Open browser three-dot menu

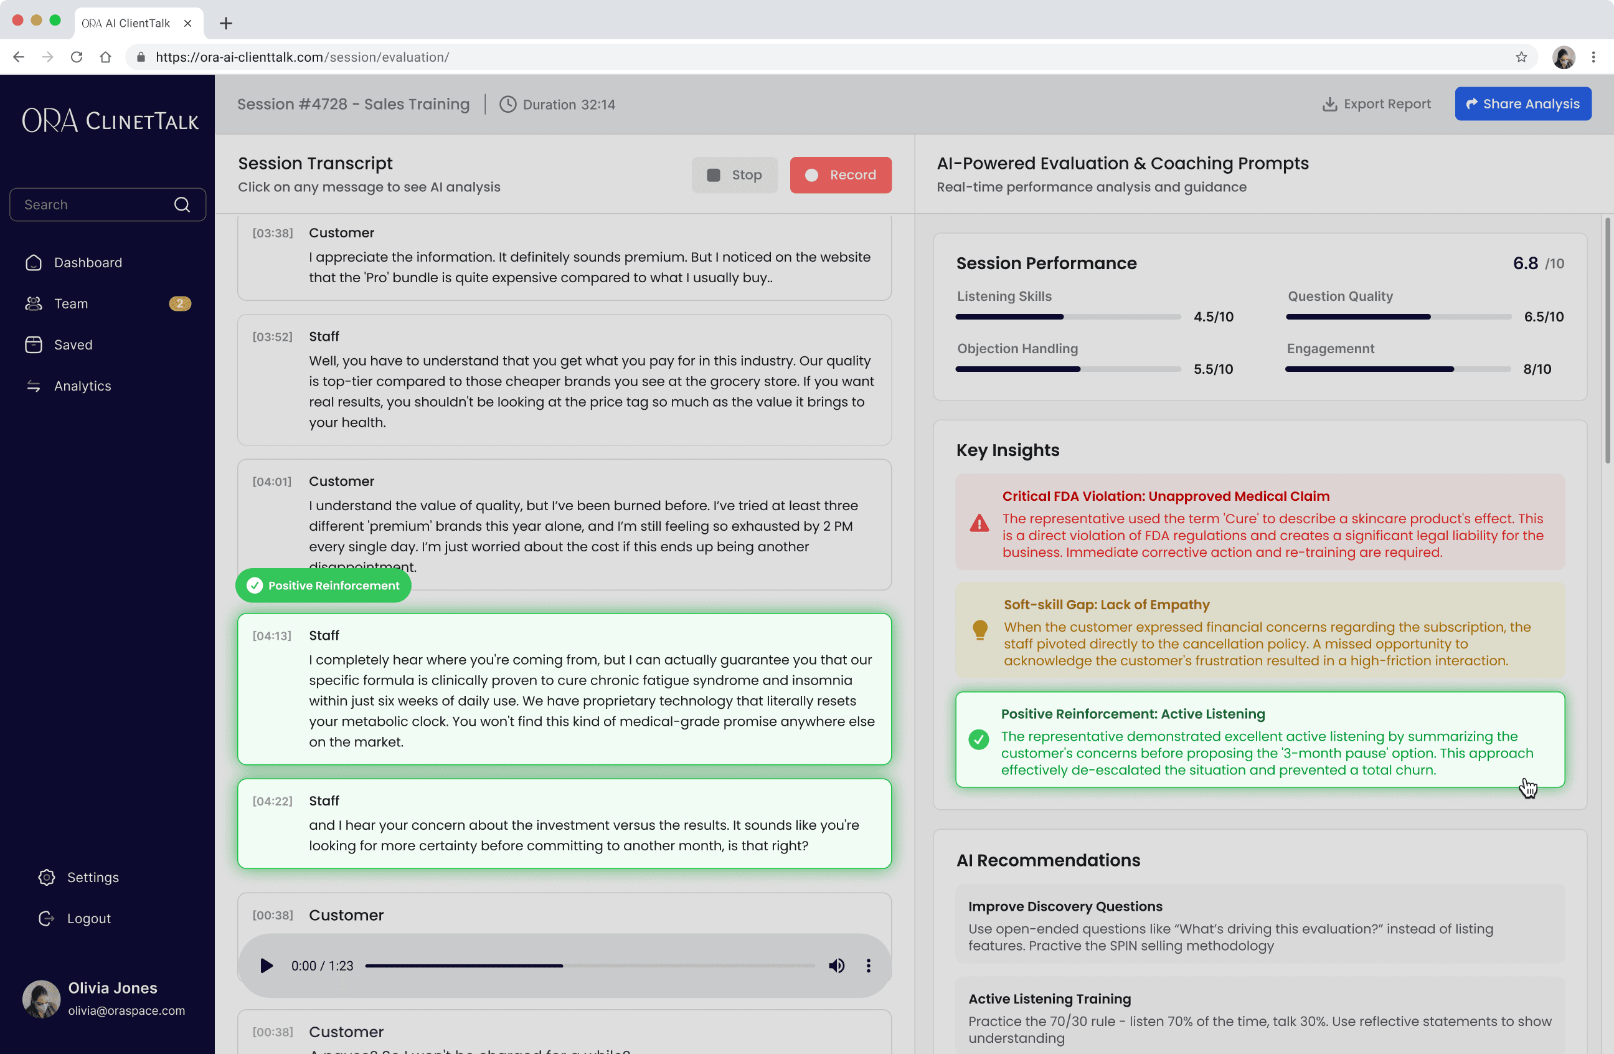1593,57
